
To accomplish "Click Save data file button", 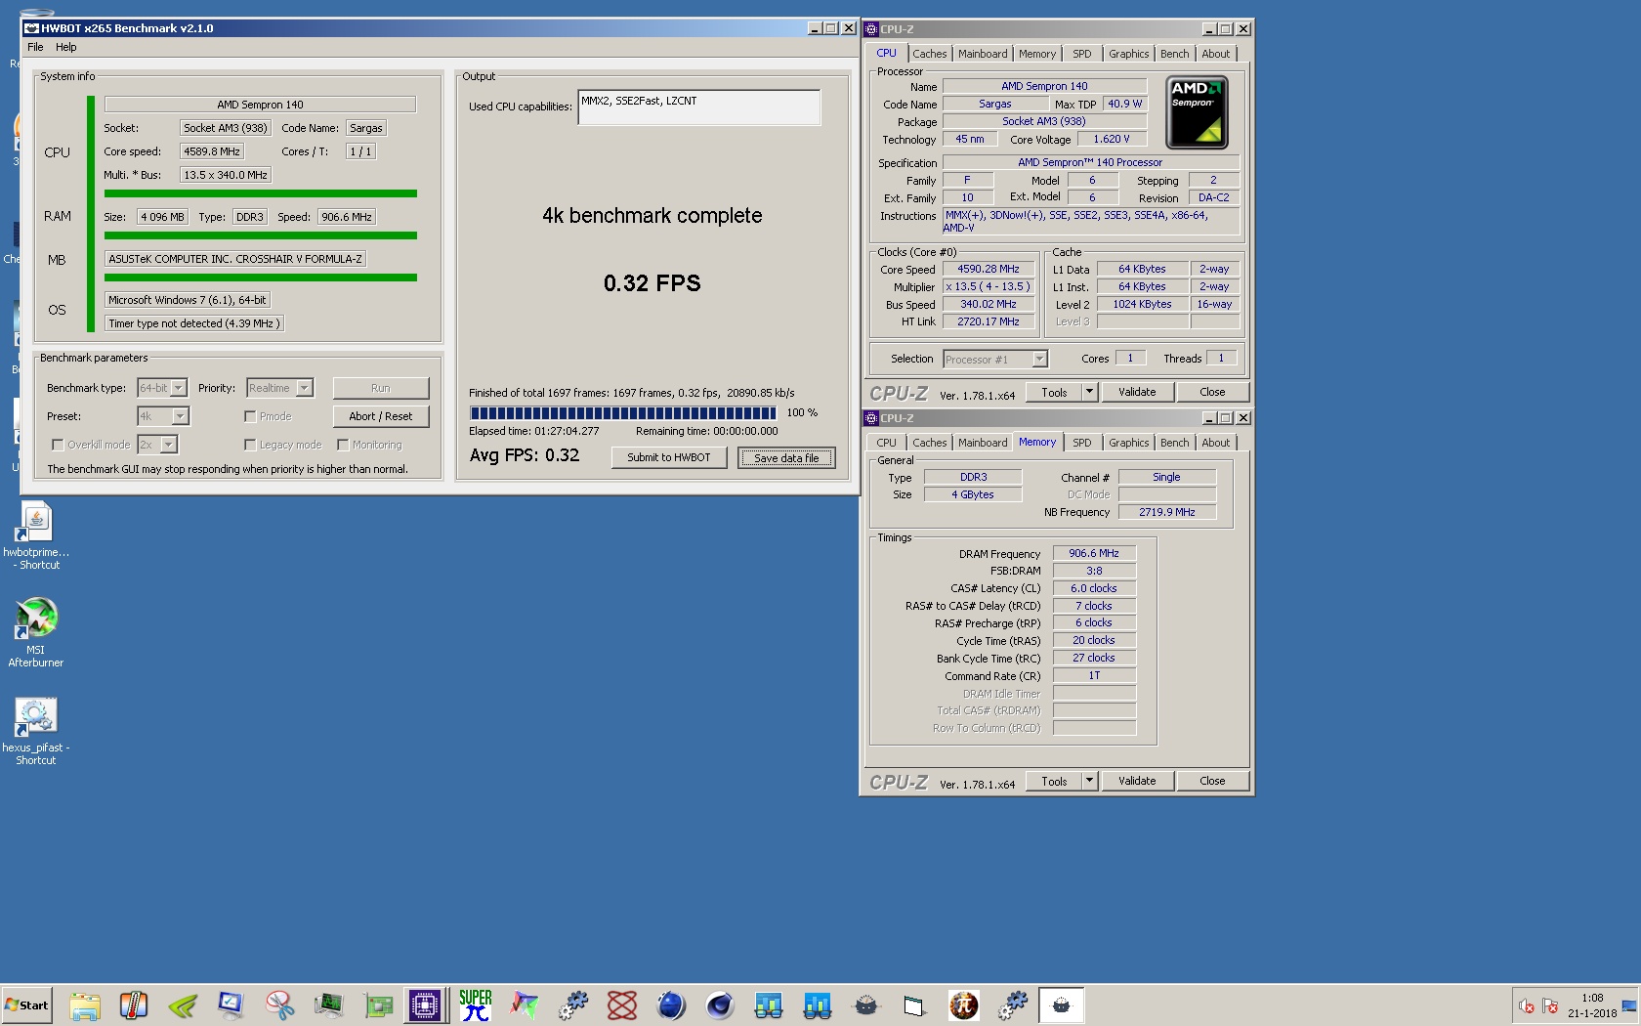I will [786, 457].
